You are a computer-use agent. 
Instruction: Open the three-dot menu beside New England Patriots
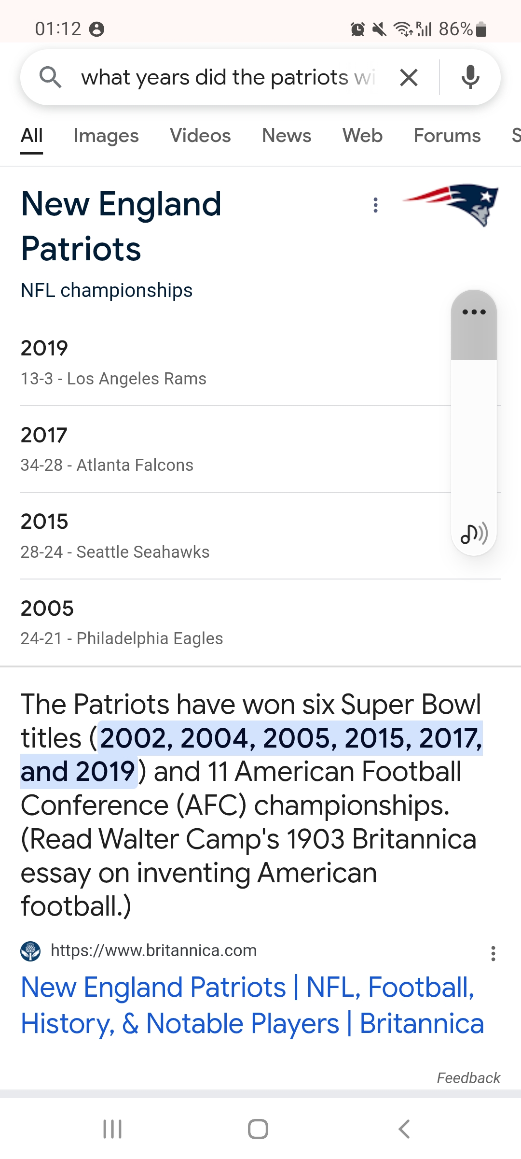point(375,205)
